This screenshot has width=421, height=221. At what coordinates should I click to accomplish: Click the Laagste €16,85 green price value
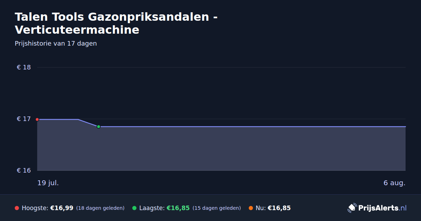(x=178, y=208)
